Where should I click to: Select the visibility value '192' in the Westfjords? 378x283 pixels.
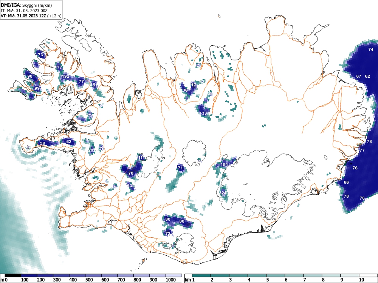coord(65,77)
